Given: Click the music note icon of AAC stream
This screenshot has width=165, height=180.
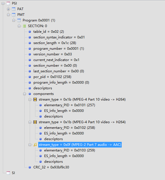Looking at the screenshot, I should 35,145.
